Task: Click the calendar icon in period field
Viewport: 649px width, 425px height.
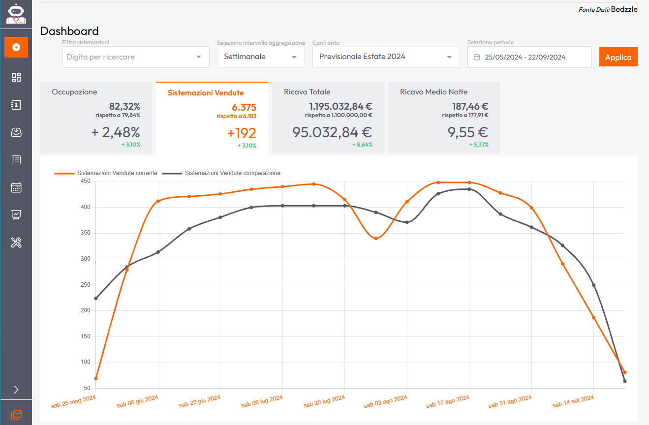Action: [476, 57]
